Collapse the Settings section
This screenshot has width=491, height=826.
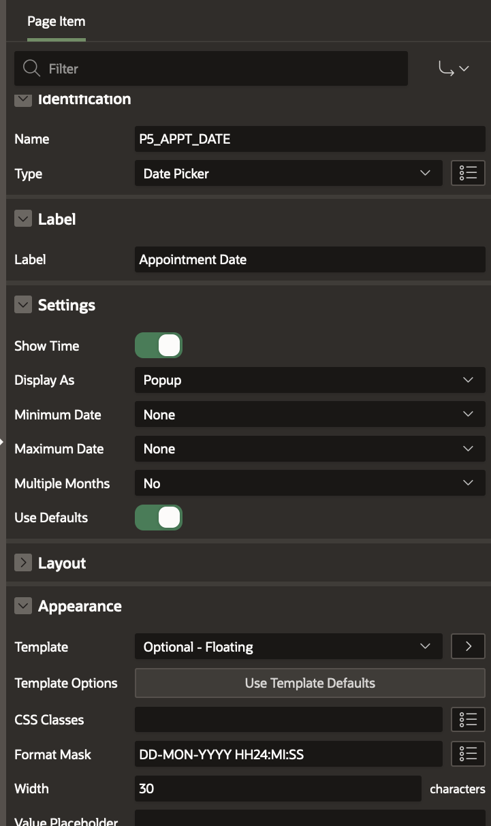point(23,305)
